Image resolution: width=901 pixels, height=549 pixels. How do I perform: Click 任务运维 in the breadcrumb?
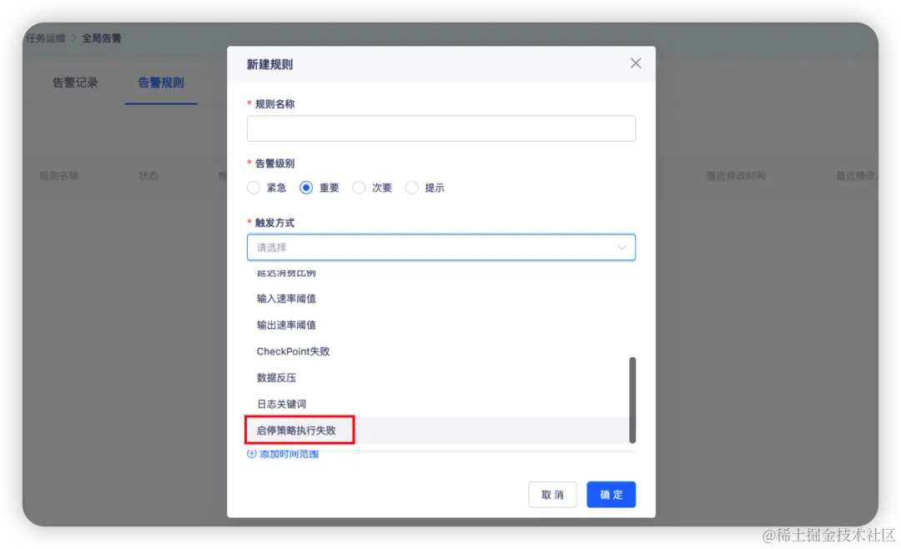click(x=45, y=38)
